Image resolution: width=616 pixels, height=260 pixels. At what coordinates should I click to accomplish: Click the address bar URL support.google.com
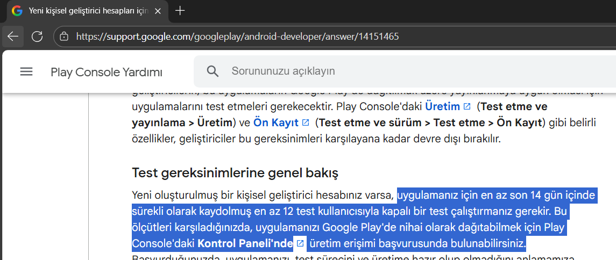tap(238, 37)
